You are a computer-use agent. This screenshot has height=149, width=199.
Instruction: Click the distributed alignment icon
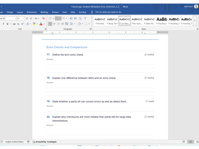66,24
